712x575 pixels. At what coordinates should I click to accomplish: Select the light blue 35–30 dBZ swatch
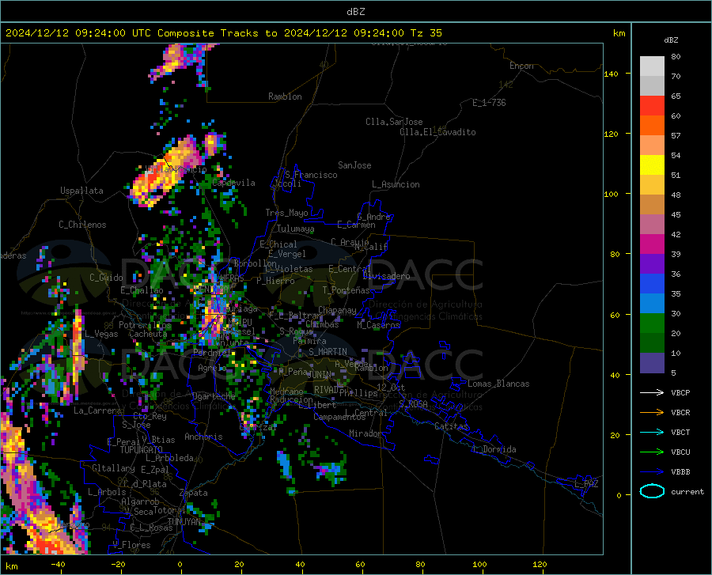click(652, 304)
